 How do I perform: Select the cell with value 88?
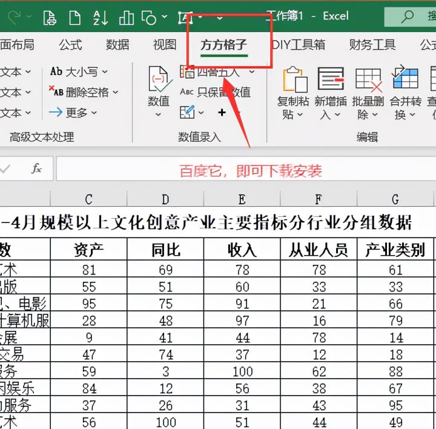coord(395,371)
